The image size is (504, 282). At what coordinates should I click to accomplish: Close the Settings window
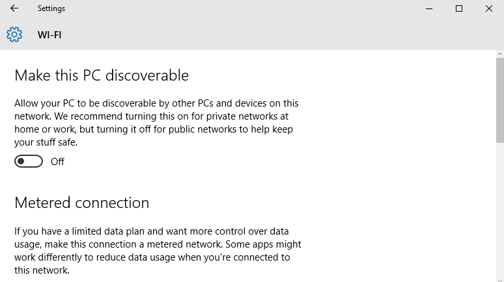489,8
